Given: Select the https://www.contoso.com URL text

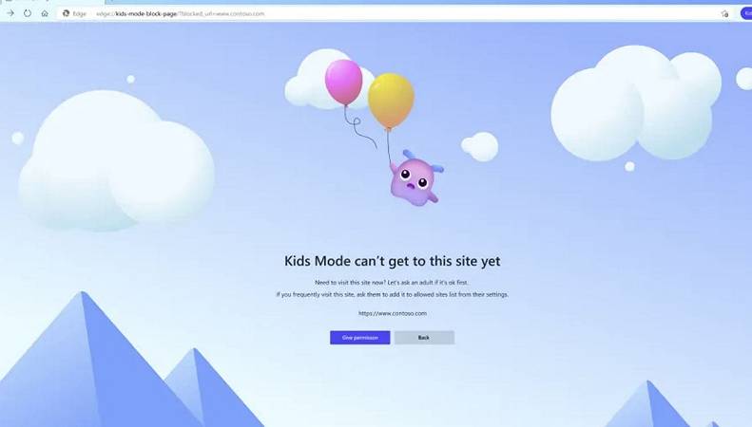Looking at the screenshot, I should [393, 313].
